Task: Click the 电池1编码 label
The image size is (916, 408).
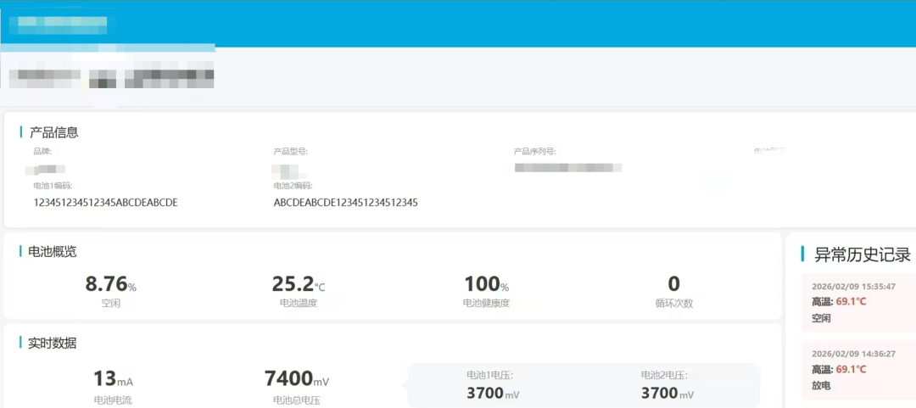Action: [53, 186]
